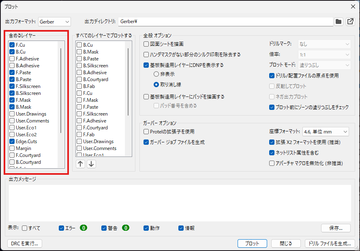Uncheck F.Cu in included layers list
This screenshot has width=360, height=251.
click(12, 45)
